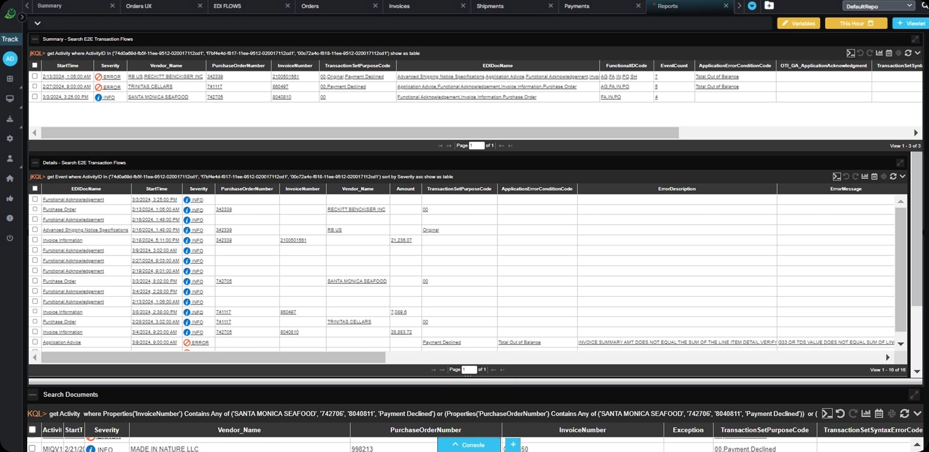Add a new Viewlet

(911, 23)
